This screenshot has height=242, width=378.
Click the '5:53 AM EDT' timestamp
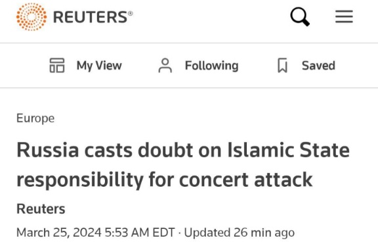(140, 233)
